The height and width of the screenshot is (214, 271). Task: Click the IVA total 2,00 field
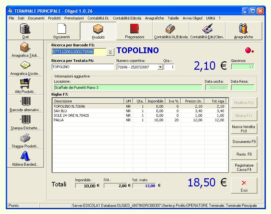115,186
